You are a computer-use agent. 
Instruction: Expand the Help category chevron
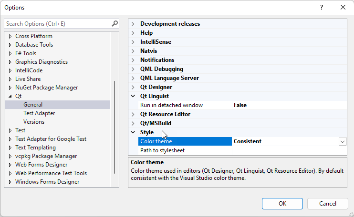[x=133, y=33]
